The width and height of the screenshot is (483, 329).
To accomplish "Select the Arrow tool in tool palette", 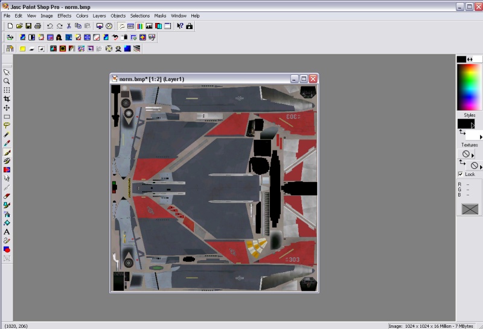I will pos(7,72).
